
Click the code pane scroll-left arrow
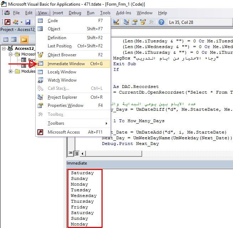click(82, 154)
